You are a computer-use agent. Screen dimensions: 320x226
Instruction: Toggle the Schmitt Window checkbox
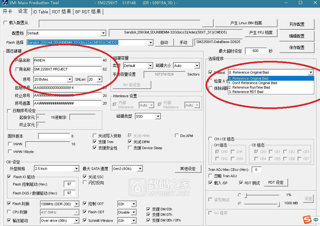click(x=85, y=220)
